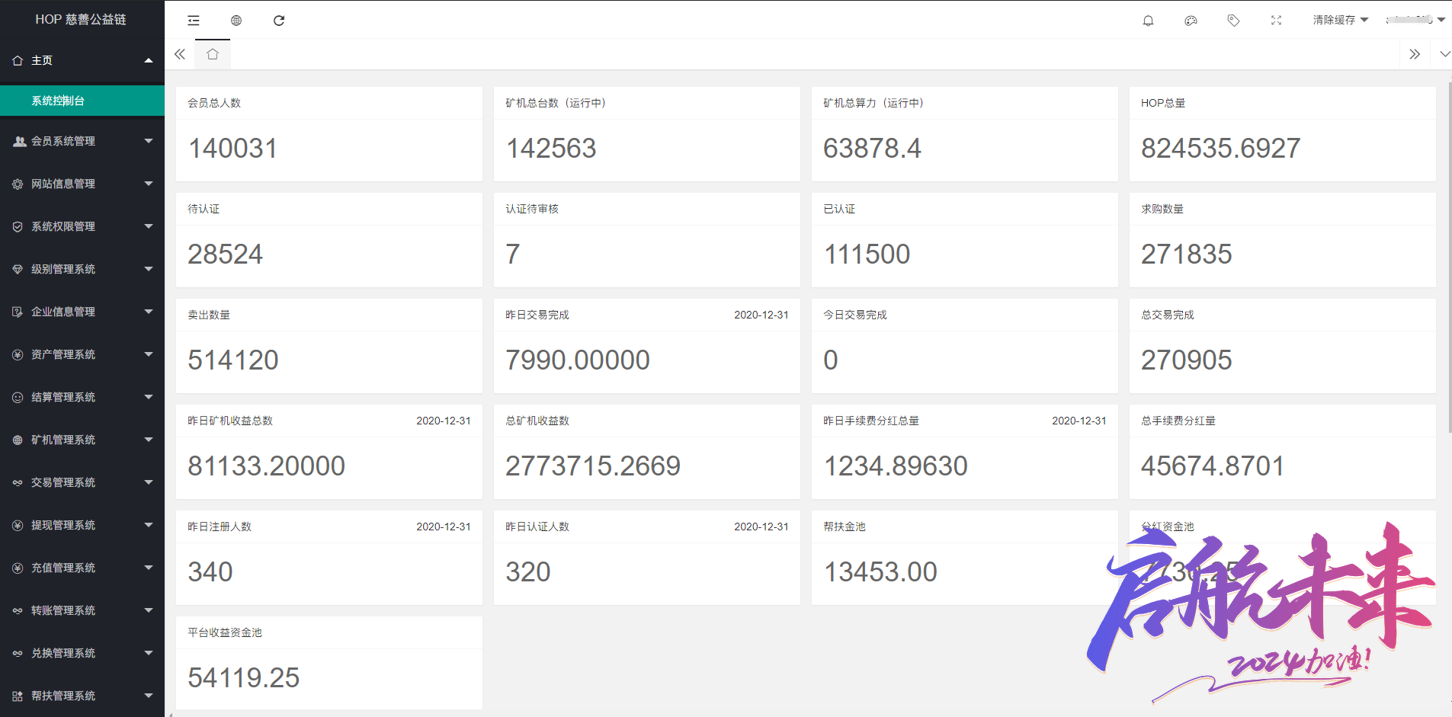
Task: Collapse the 主页 menu arrow
Action: 149,60
